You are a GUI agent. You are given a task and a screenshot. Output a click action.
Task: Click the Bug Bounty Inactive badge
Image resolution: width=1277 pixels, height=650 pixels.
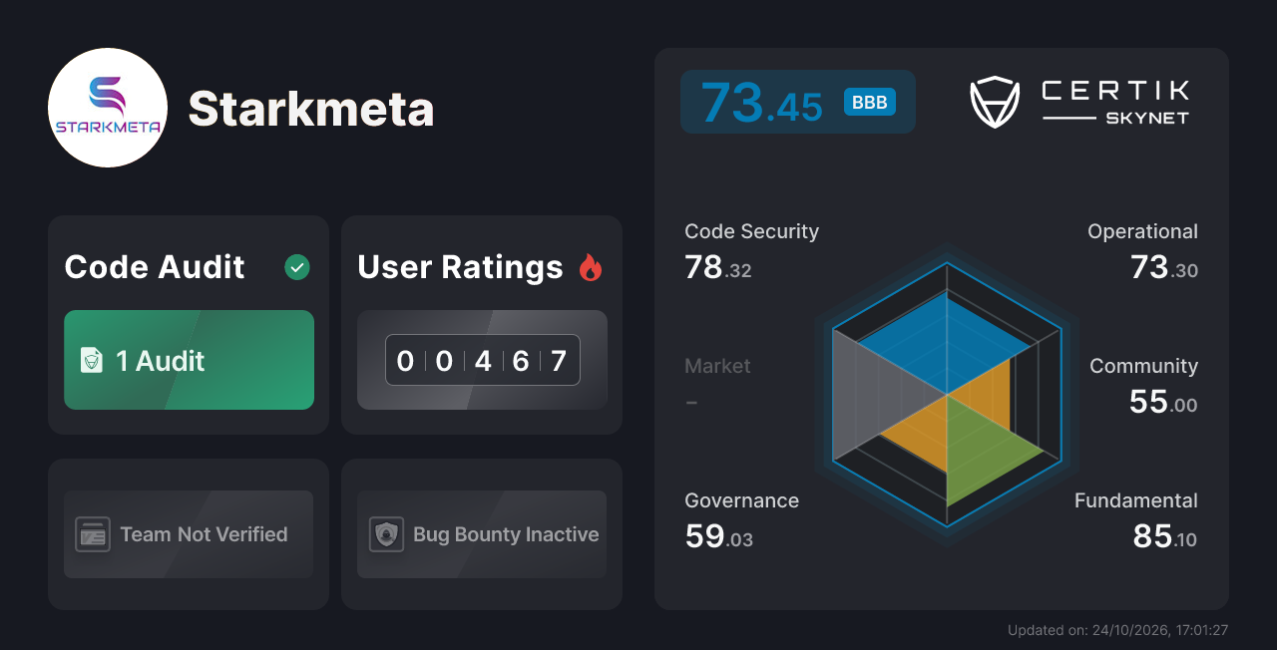[482, 534]
